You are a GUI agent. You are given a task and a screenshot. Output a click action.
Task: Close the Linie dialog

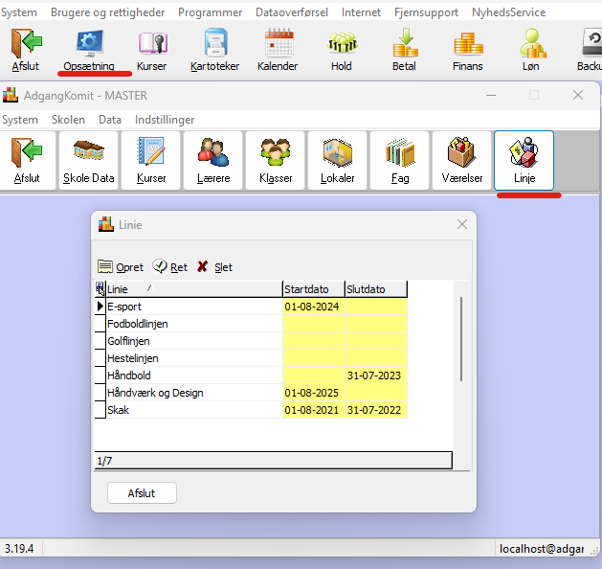coord(462,224)
